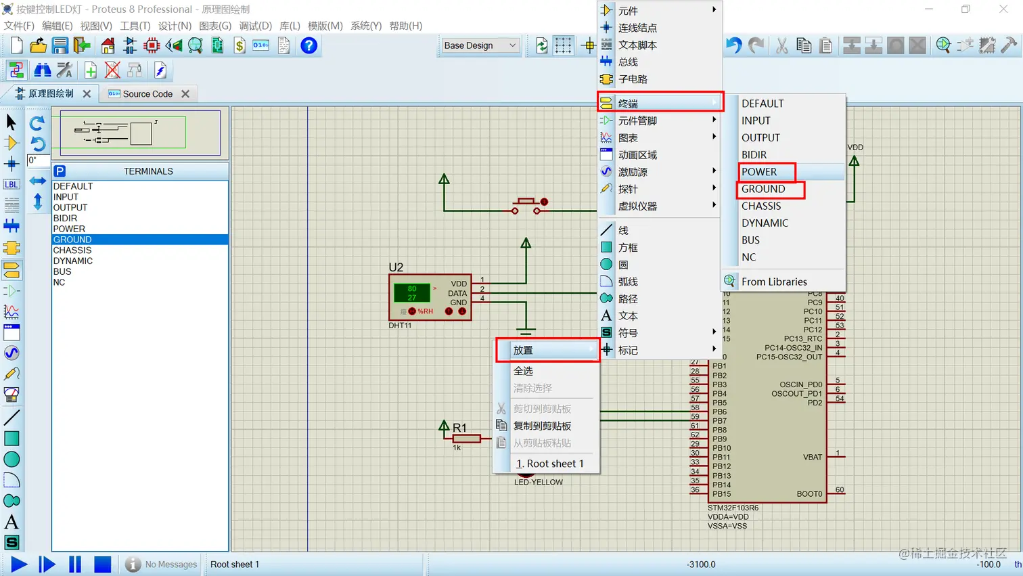Viewport: 1023px width, 576px height.
Task: Open the Help question mark icon
Action: tap(309, 45)
